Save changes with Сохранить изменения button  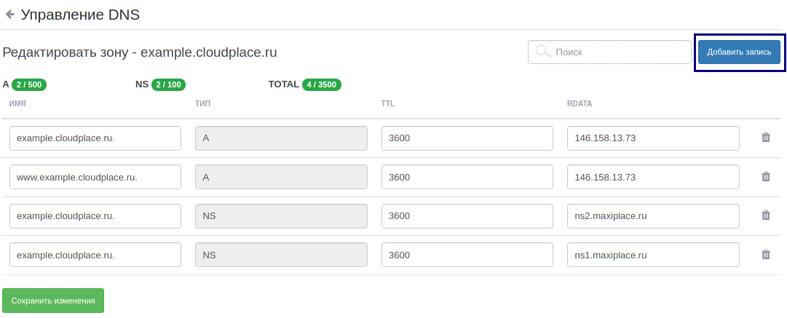53,301
